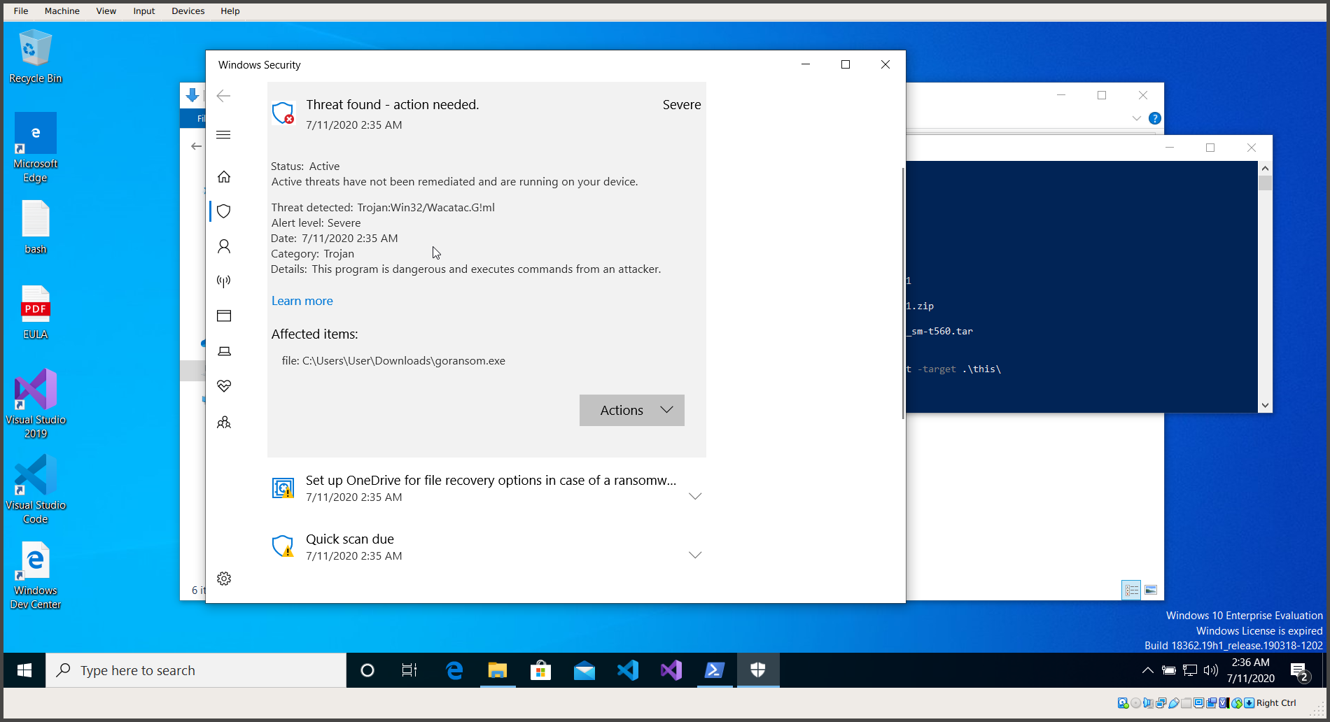Go back in Windows Security

tap(223, 96)
